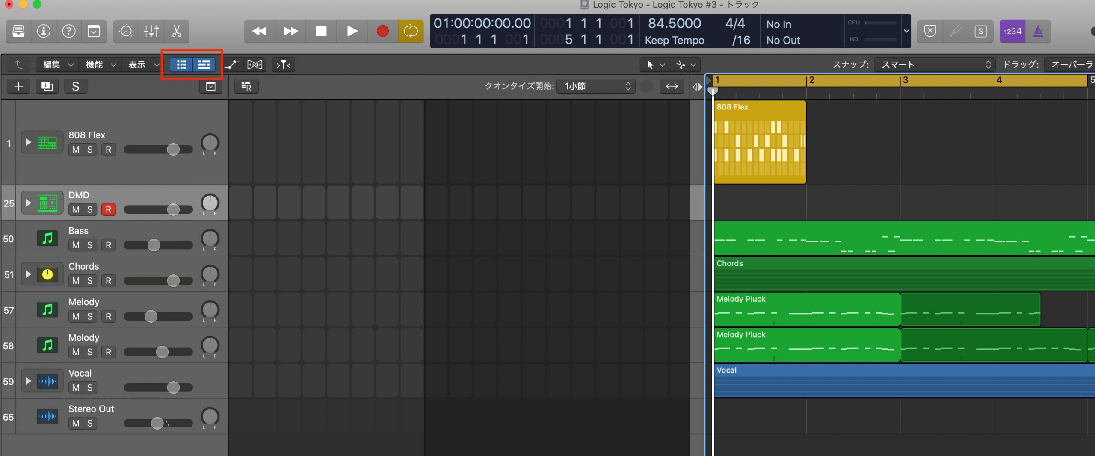Toggle the yellow Cycle mode button

point(411,31)
